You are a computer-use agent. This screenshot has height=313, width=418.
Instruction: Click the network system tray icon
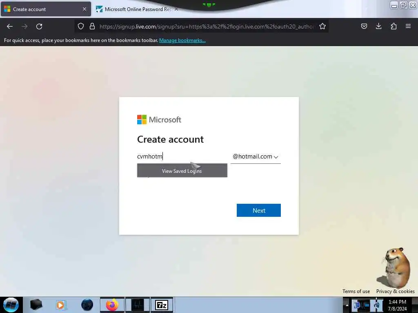366,305
